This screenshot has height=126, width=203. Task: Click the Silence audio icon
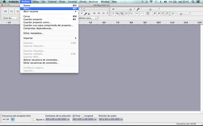(x=131, y=14)
